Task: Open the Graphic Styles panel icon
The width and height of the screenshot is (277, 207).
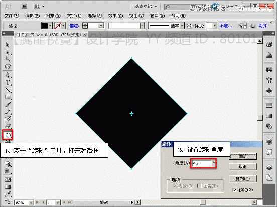Action: coord(269,152)
